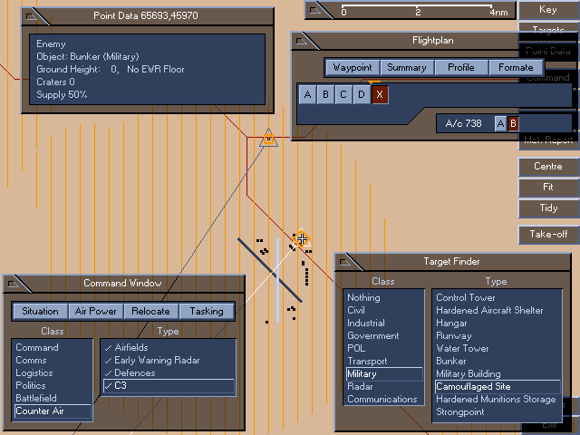This screenshot has height=435, width=580.
Task: Select flight X in Flightplan
Action: (x=380, y=94)
